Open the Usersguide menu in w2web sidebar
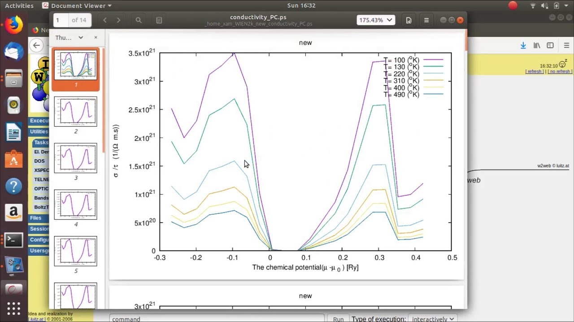 pos(39,250)
